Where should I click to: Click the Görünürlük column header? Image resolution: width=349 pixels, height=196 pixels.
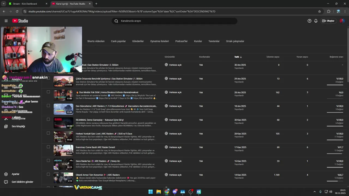170,57
